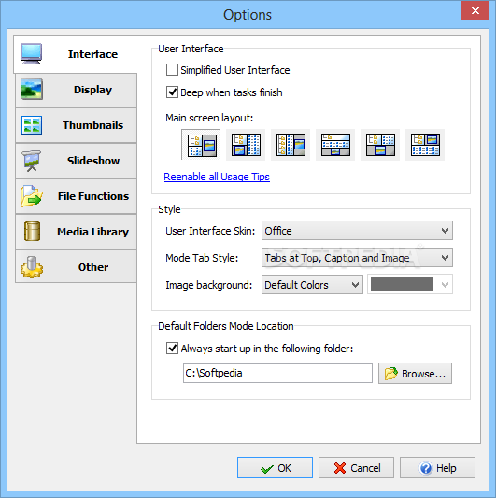Go to the Thumbnails tab
Viewport: 496px width, 498px height.
[77, 125]
